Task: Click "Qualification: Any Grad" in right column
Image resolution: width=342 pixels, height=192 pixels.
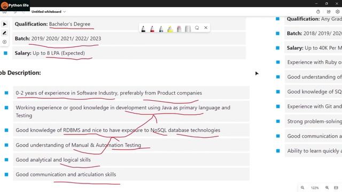Action: 314,19
